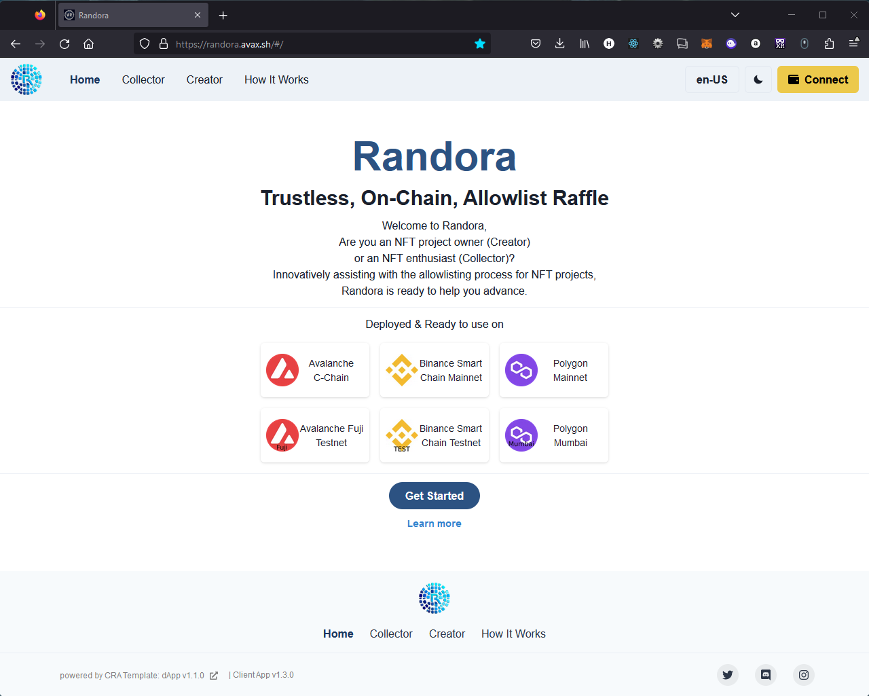869x696 pixels.
Task: Select the Avalanche Fuji Testnet card
Action: [x=315, y=435]
